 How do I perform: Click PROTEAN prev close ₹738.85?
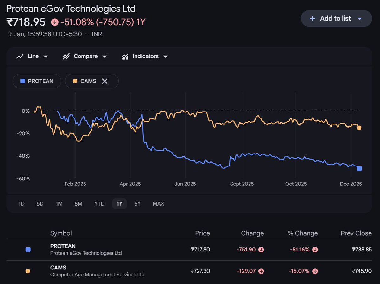[362, 250]
